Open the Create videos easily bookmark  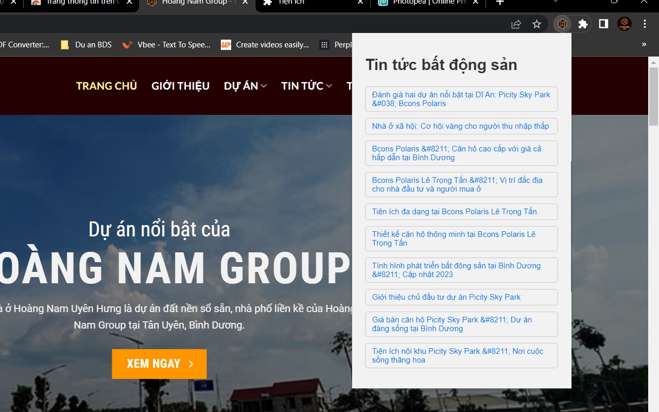tap(265, 45)
